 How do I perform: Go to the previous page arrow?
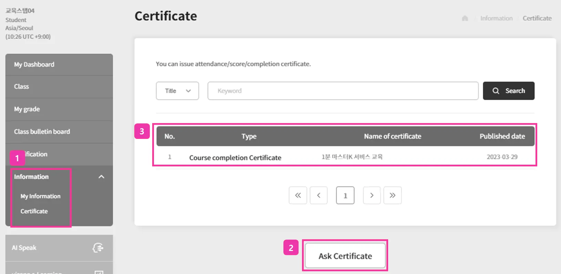319,195
